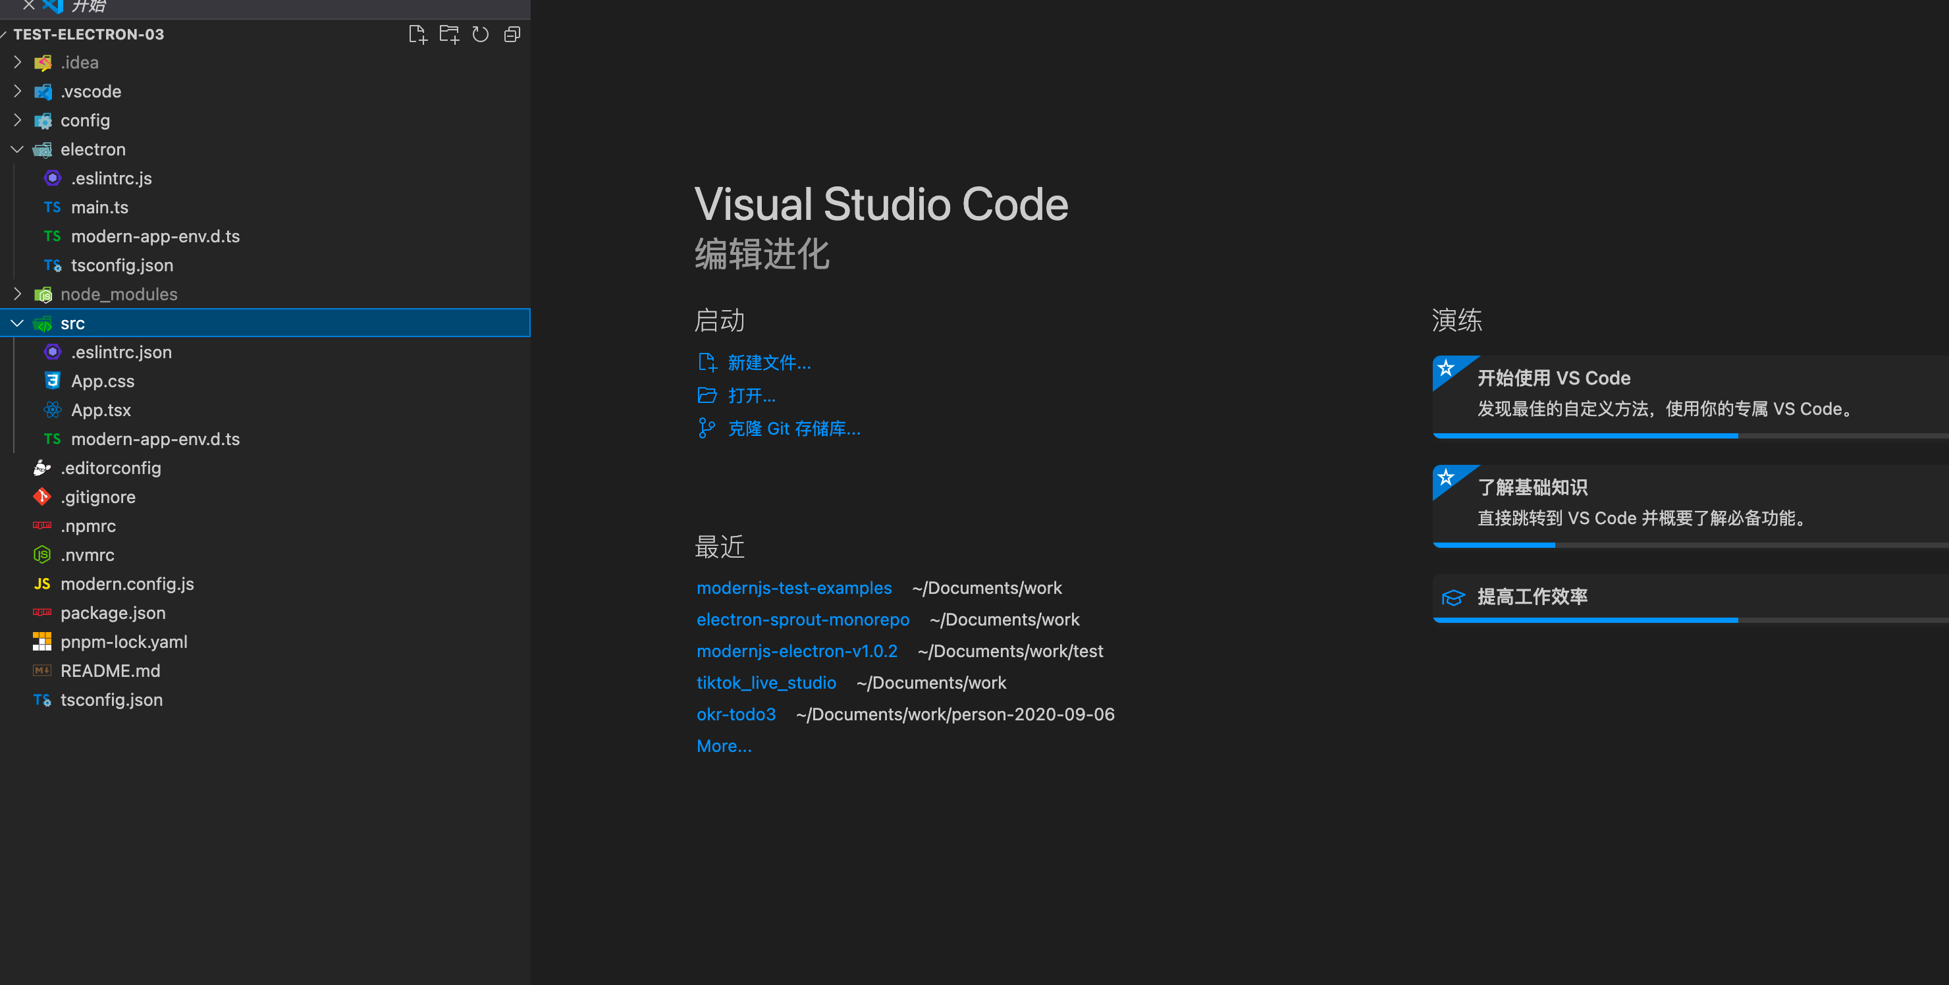Open the 了解基础知识 walkthrough
1949x985 pixels.
[x=1532, y=487]
